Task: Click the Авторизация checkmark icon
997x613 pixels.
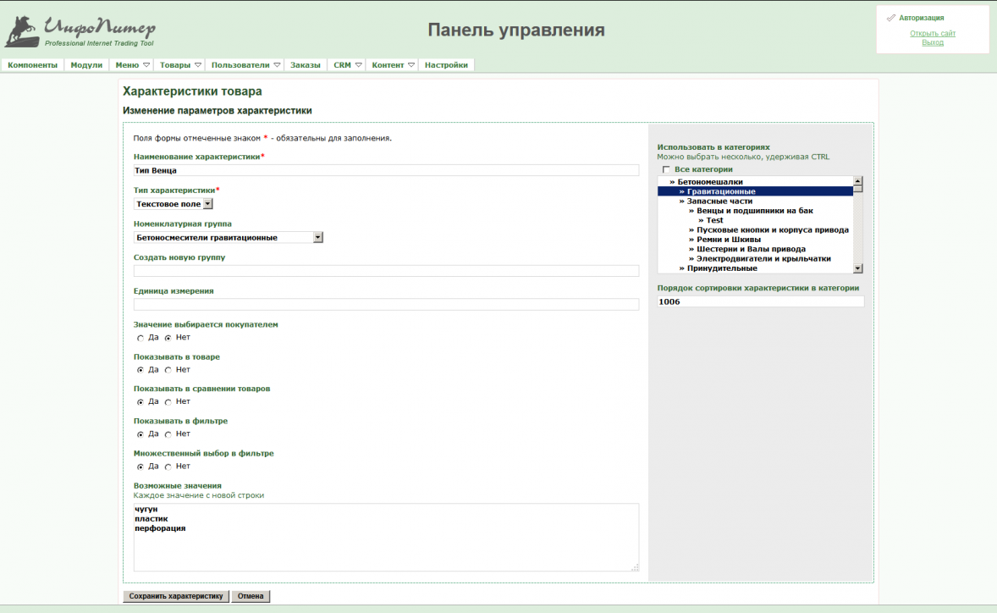Action: click(x=891, y=18)
